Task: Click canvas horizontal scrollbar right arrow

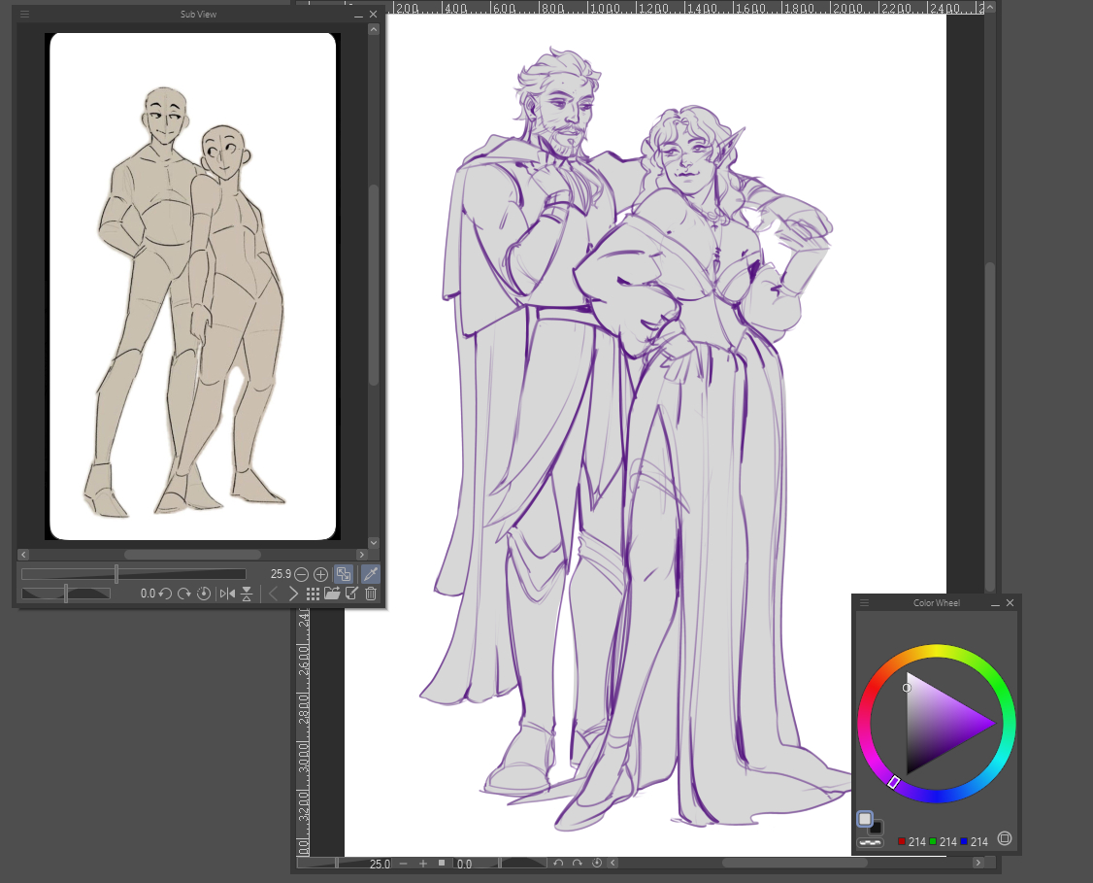Action: click(x=977, y=863)
